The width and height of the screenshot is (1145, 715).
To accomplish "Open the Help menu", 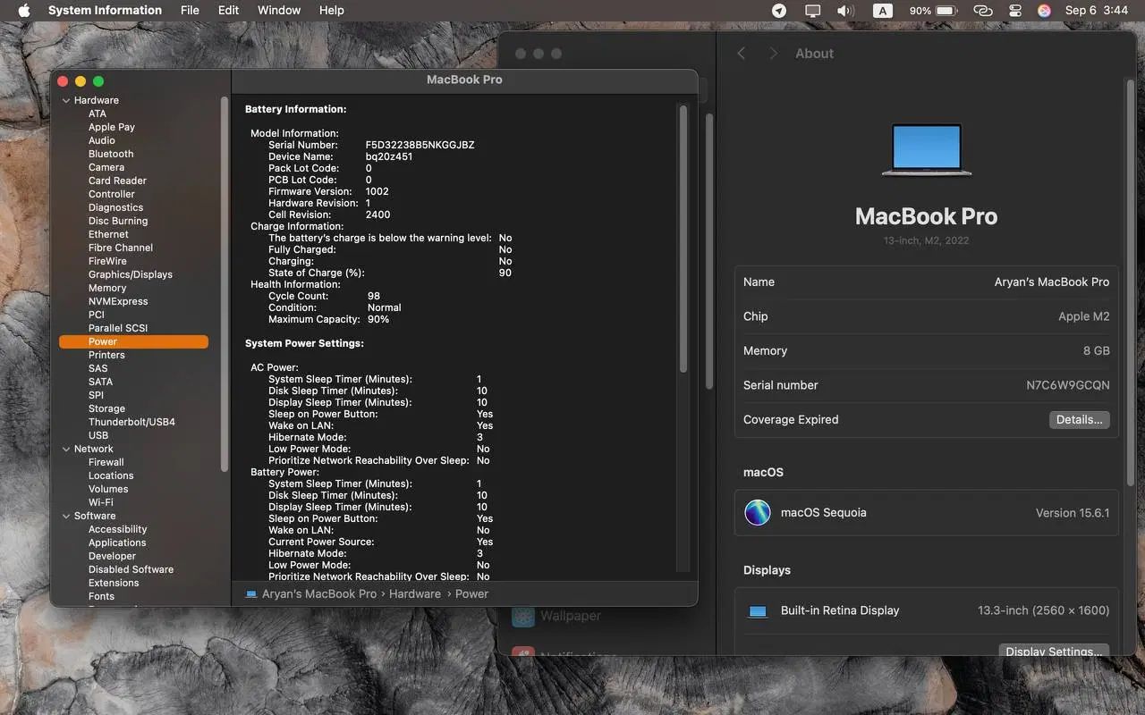I will (332, 11).
